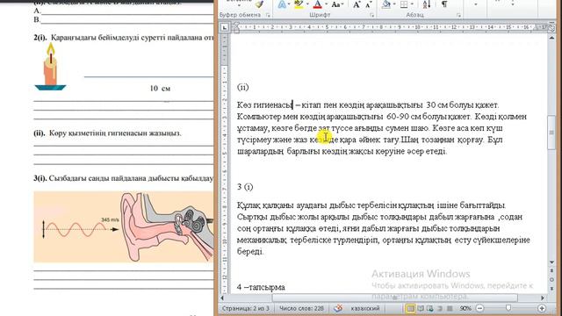Click the Format Painter brush icon

[x=260, y=4]
